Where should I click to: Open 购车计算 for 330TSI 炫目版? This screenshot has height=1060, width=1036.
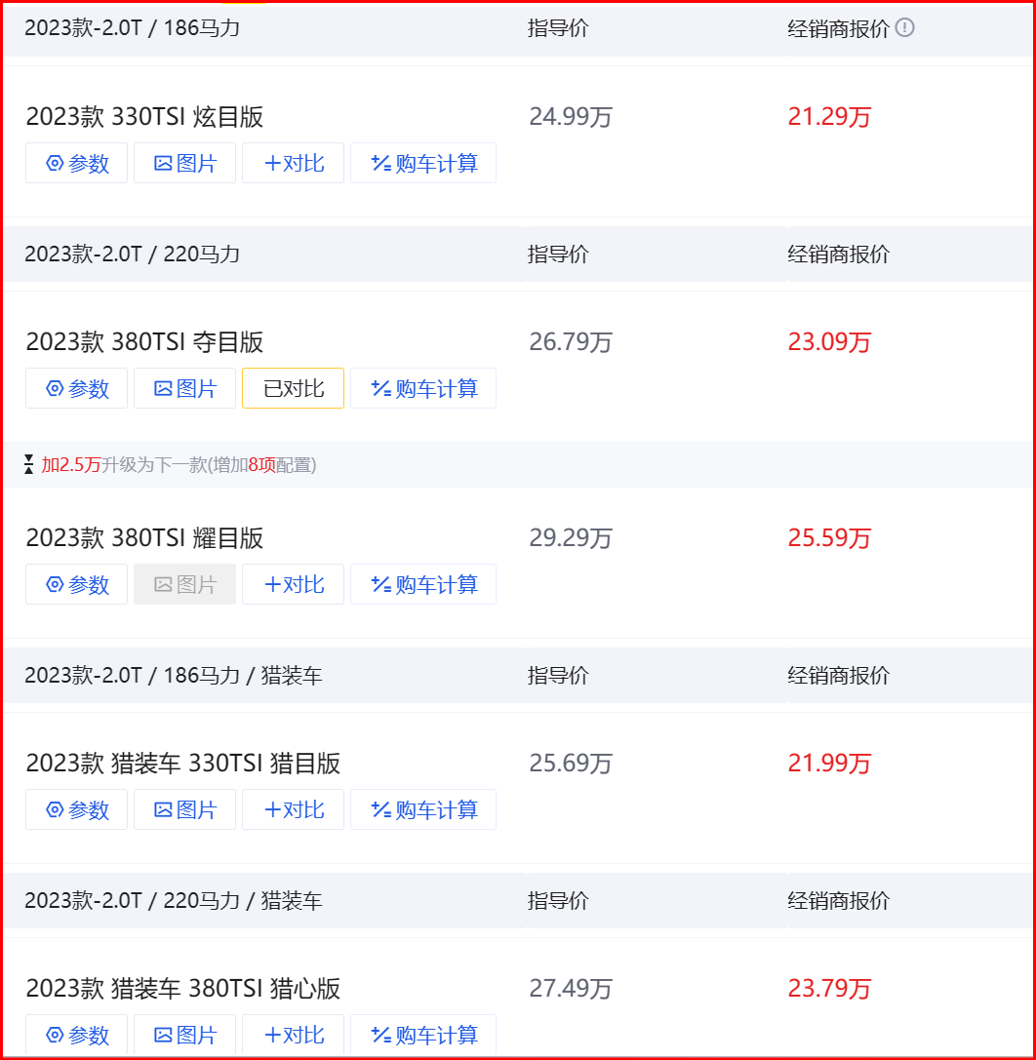422,163
